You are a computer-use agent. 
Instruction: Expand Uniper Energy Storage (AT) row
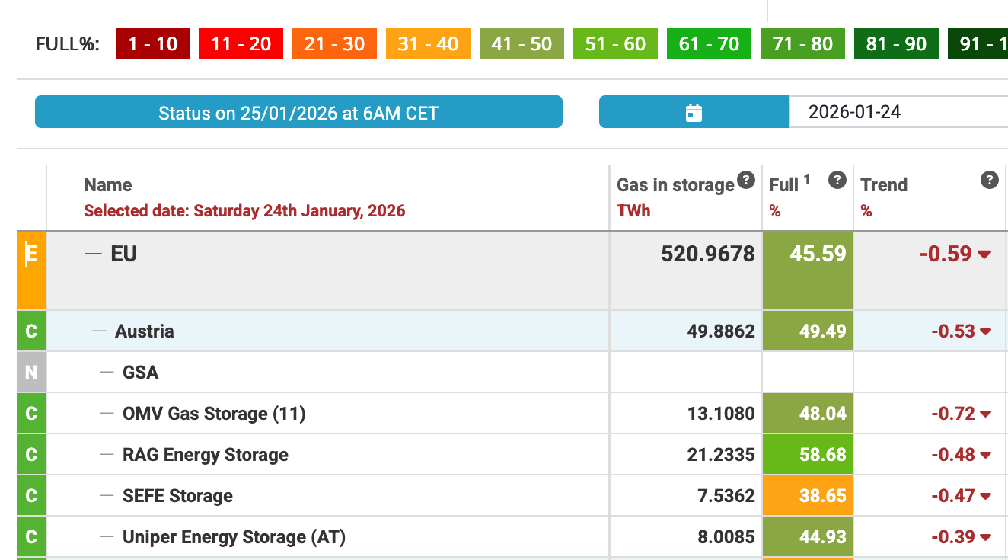pos(107,537)
